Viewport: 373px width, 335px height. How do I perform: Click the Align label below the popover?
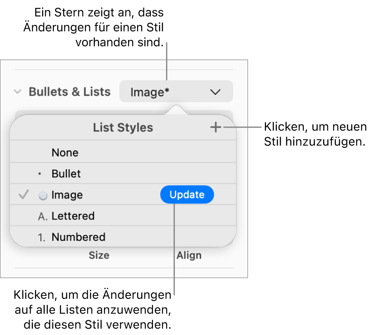(189, 255)
